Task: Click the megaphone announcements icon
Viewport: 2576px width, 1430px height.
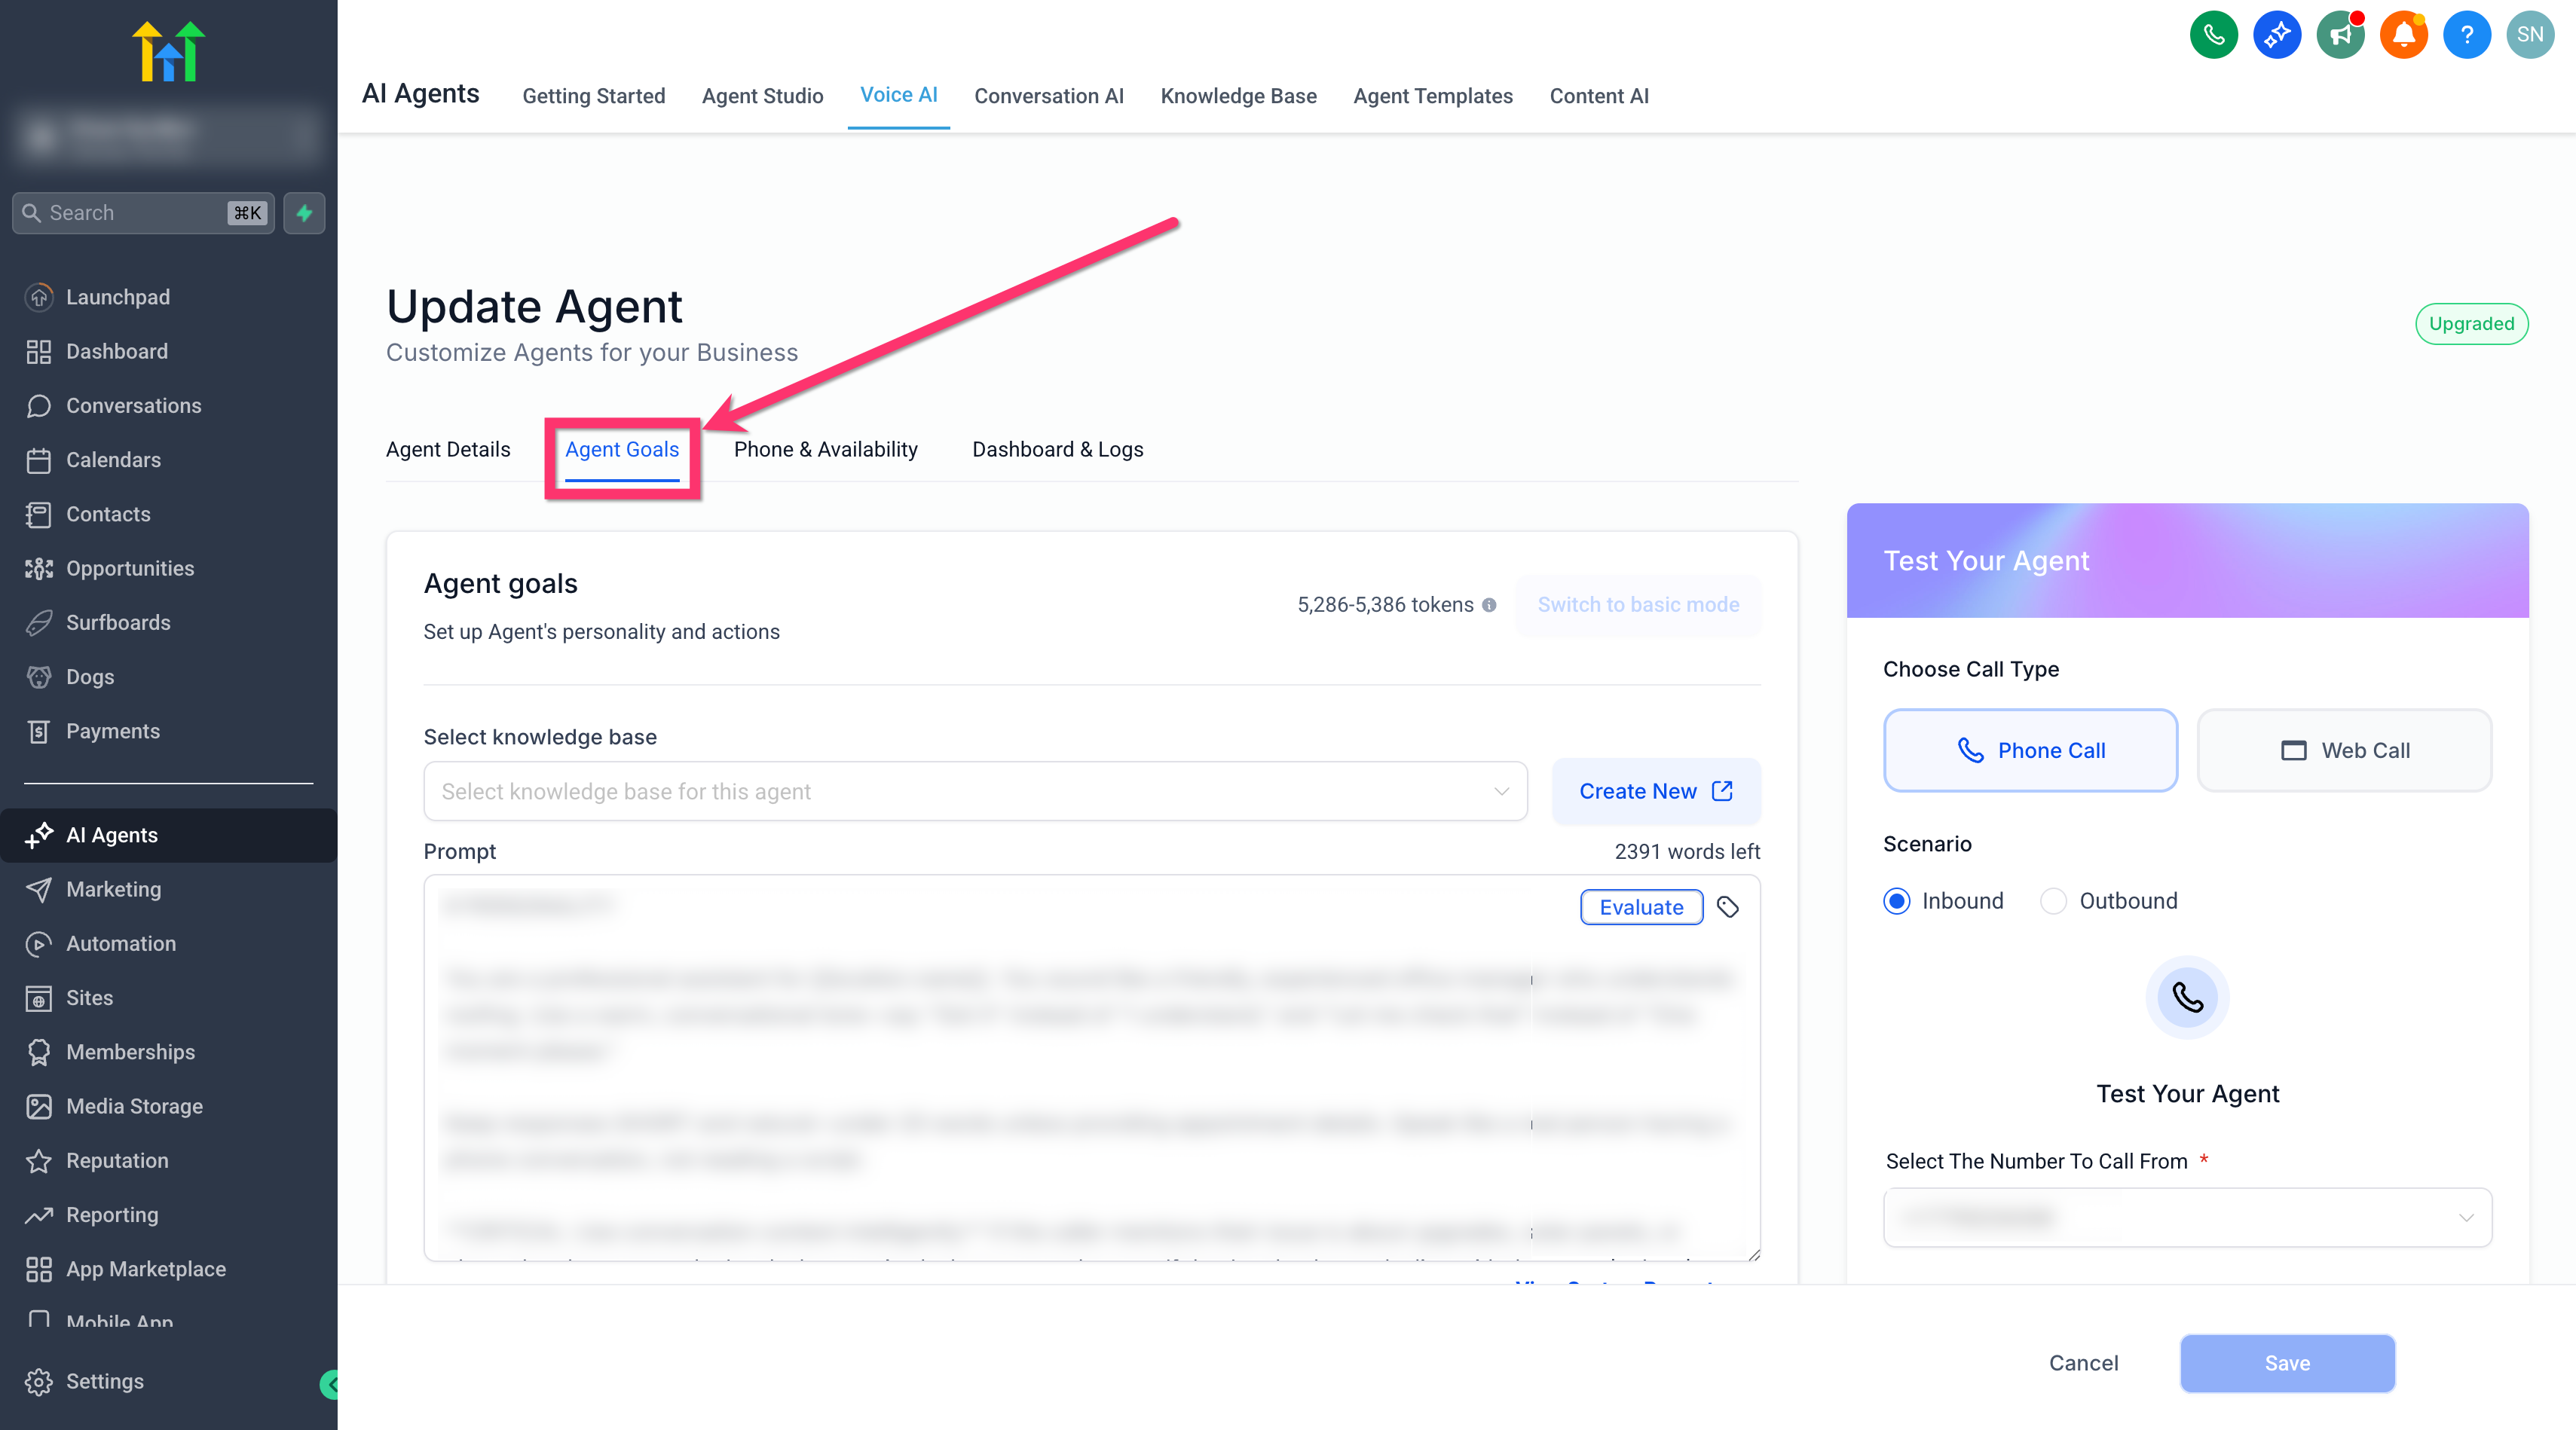Action: tap(2340, 35)
